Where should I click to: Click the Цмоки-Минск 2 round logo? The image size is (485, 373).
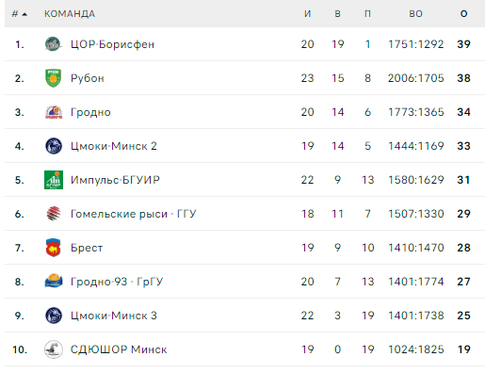pos(54,146)
